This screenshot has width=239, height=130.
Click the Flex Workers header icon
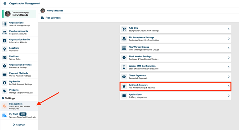[42, 18]
